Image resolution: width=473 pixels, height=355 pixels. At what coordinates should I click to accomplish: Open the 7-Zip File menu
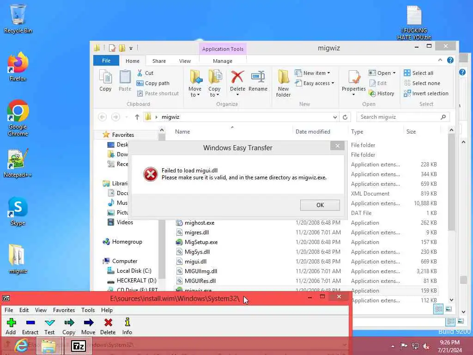[9, 310]
